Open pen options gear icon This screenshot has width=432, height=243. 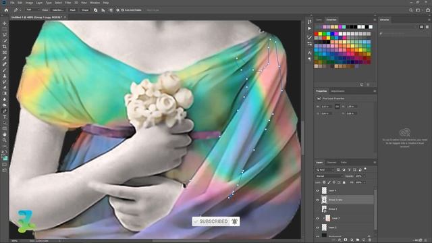coord(117,10)
